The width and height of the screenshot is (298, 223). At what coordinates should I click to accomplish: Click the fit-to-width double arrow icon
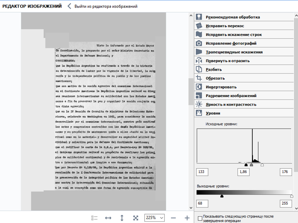coord(108,217)
